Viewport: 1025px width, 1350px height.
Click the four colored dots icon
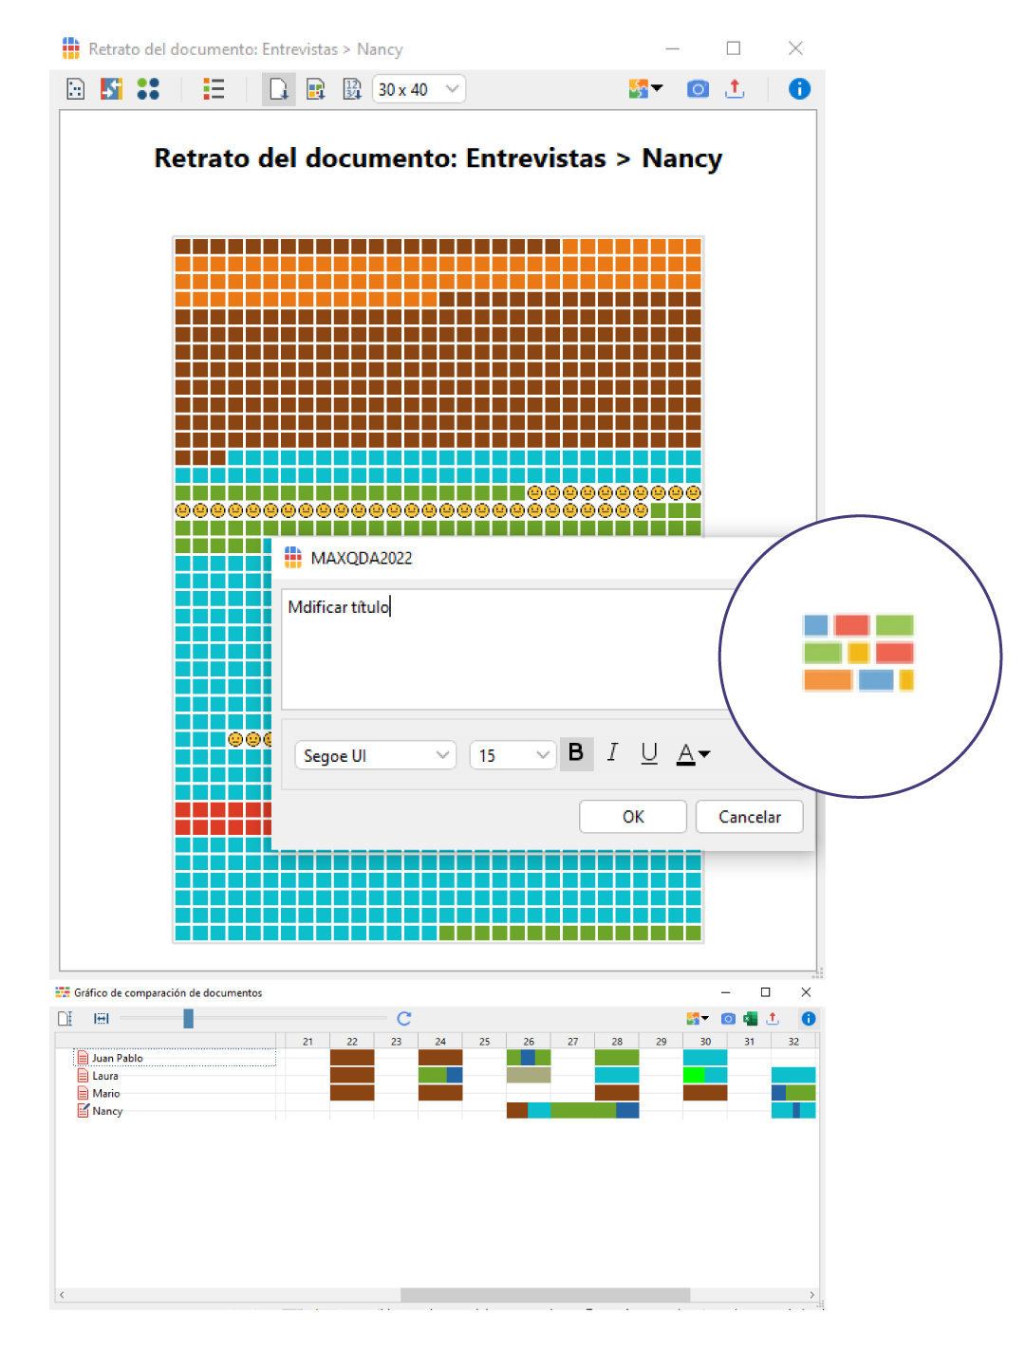coord(148,89)
